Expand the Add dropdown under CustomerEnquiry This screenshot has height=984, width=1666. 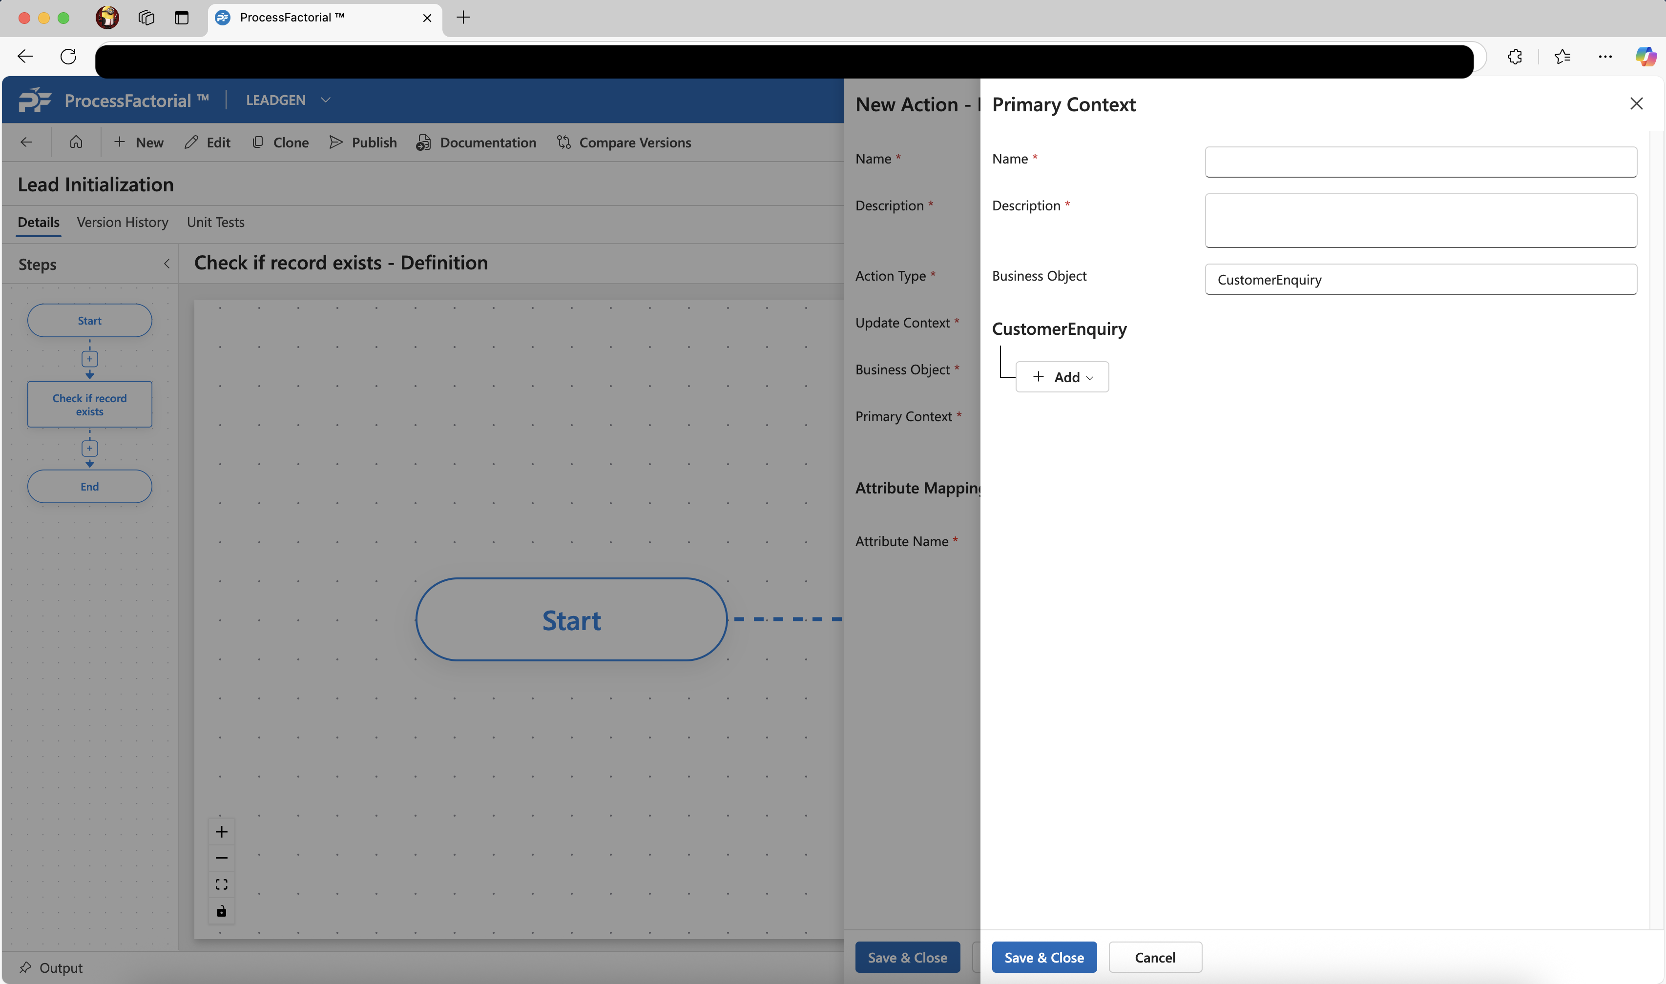1062,377
